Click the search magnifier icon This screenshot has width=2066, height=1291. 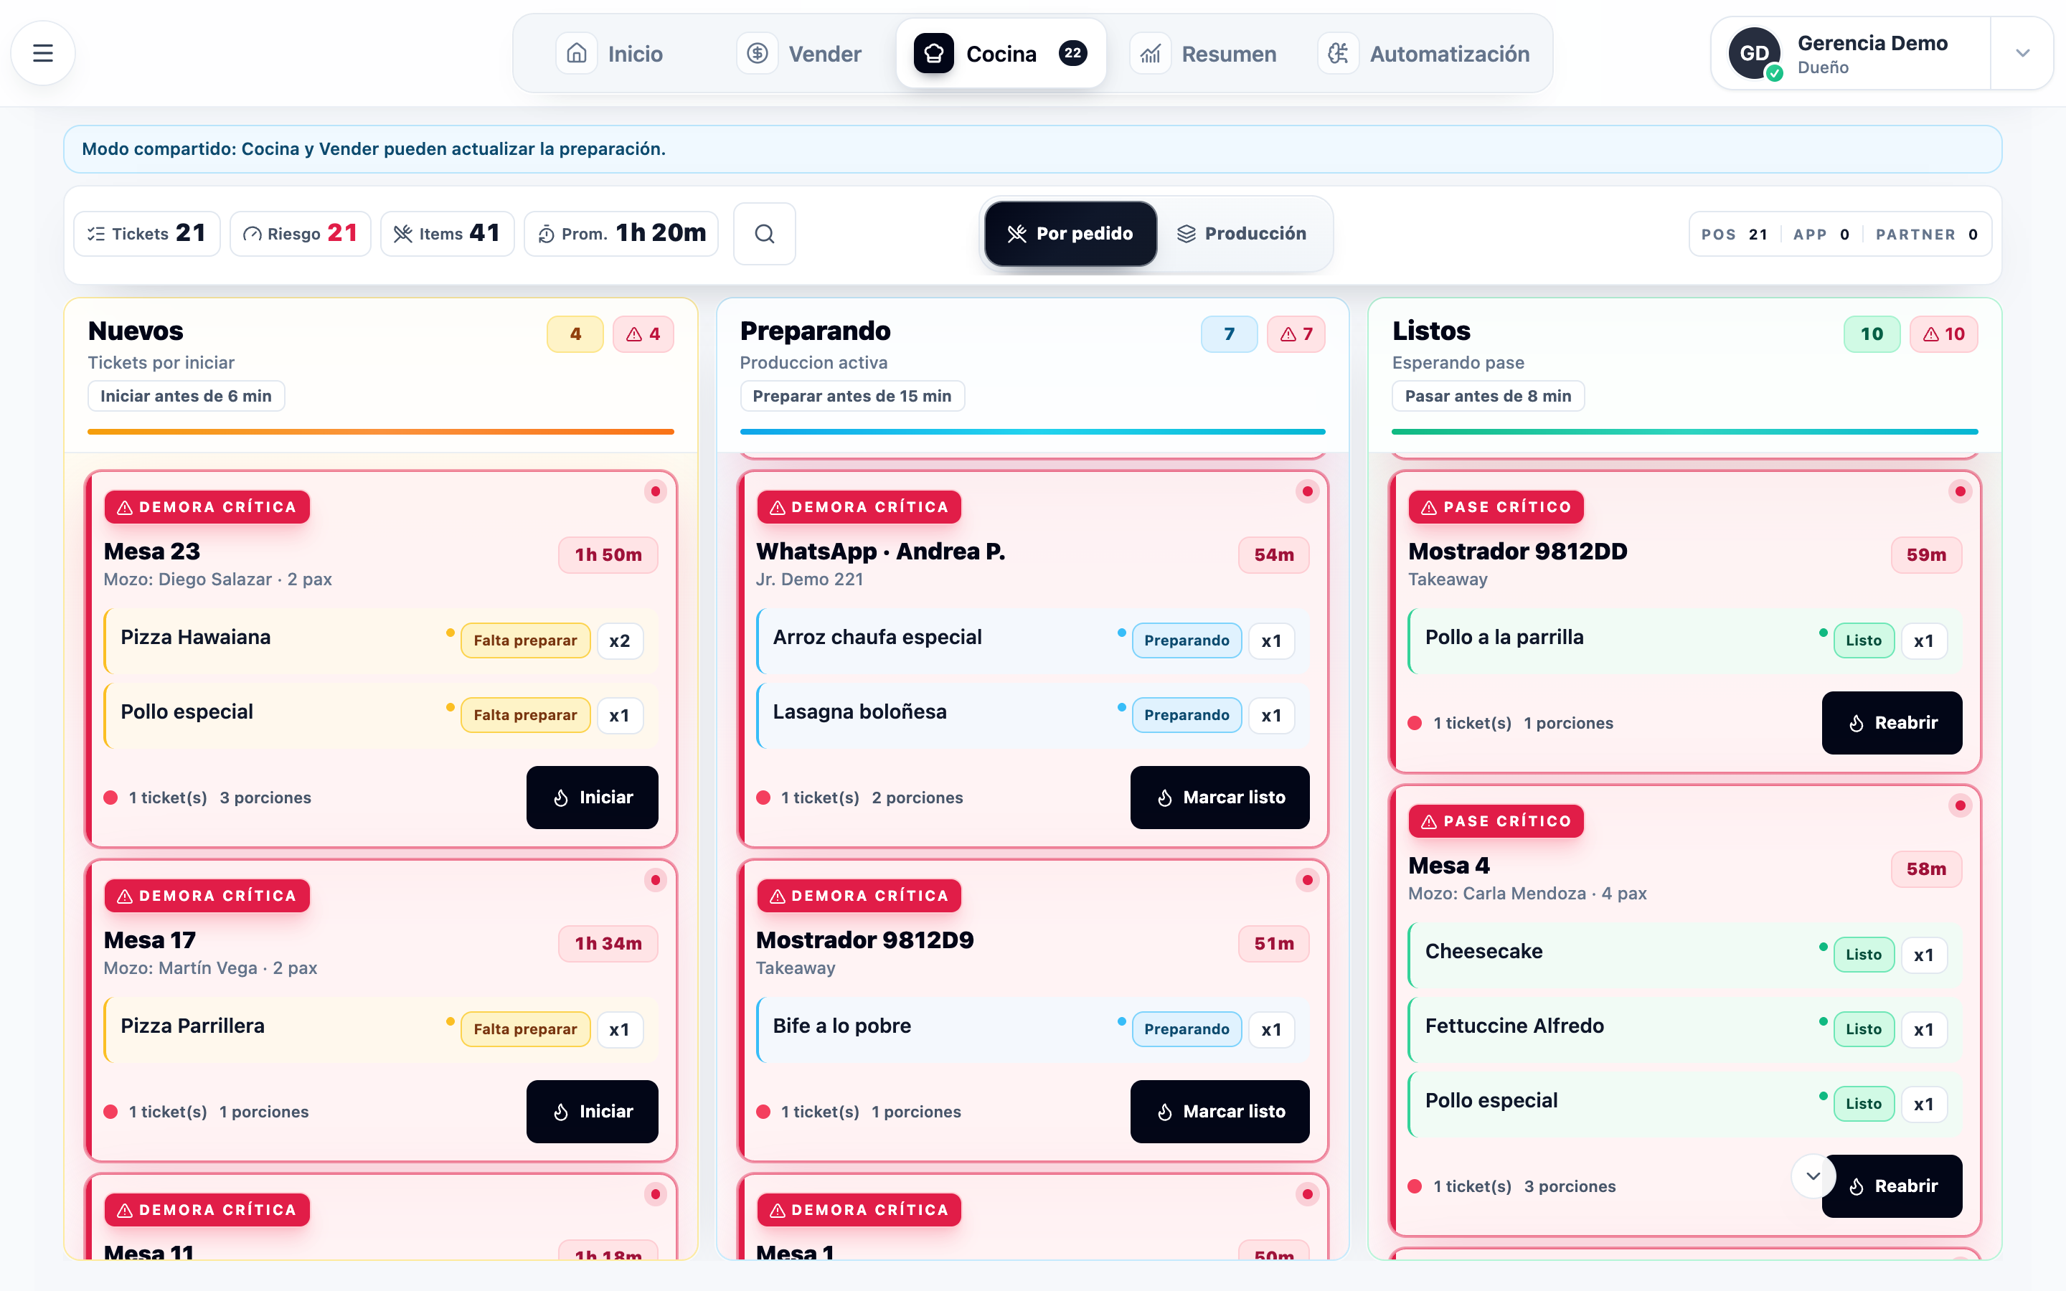[764, 233]
